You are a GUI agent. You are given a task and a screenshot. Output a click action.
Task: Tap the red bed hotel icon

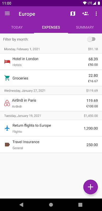tap(7, 62)
